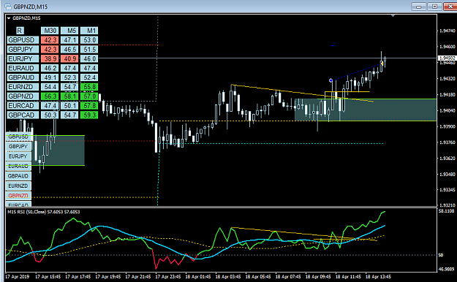Select EURCAD row label in the RSI table
The width and height of the screenshot is (457, 282).
pyautogui.click(x=23, y=105)
